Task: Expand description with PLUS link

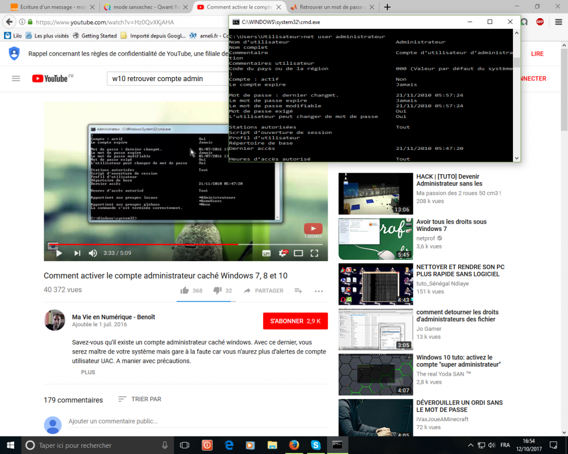Action: tap(88, 372)
